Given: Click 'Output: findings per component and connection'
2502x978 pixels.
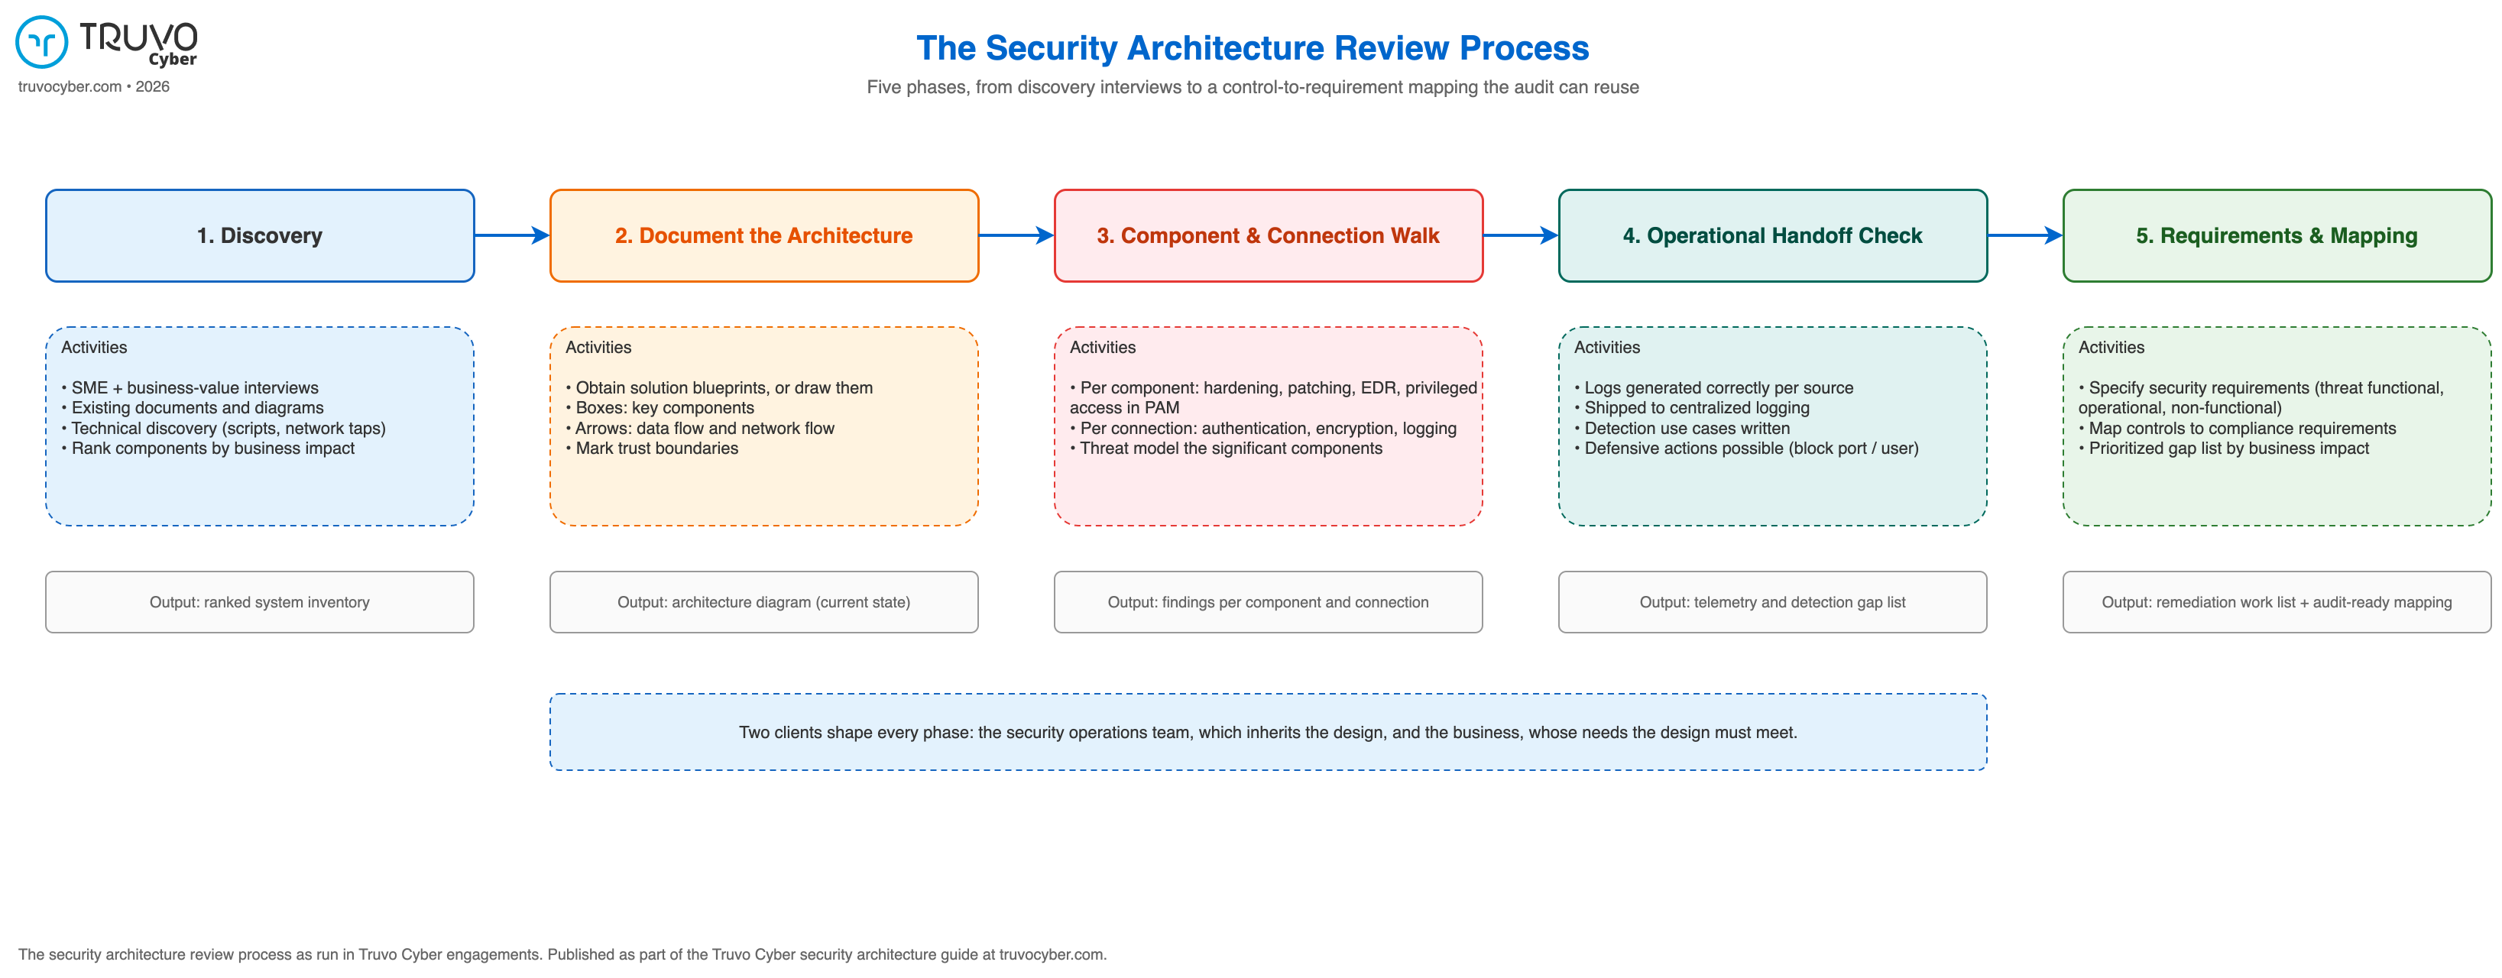Looking at the screenshot, I should point(1268,602).
